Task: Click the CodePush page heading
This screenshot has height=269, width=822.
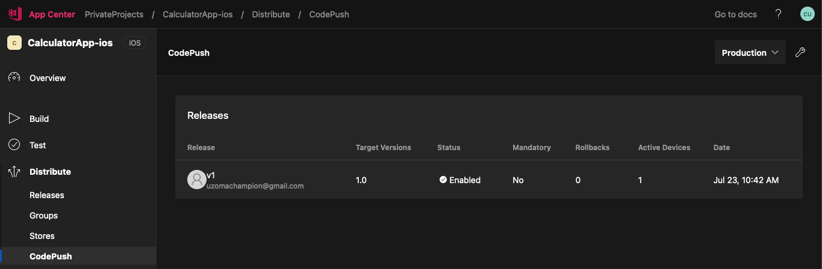Action: click(188, 53)
